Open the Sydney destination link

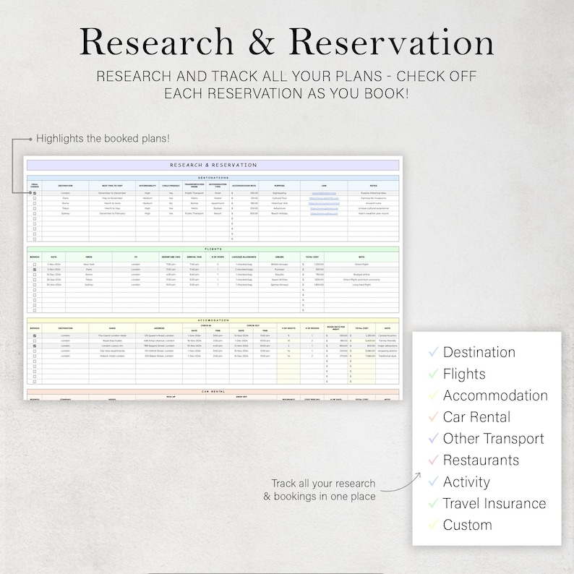[324, 213]
